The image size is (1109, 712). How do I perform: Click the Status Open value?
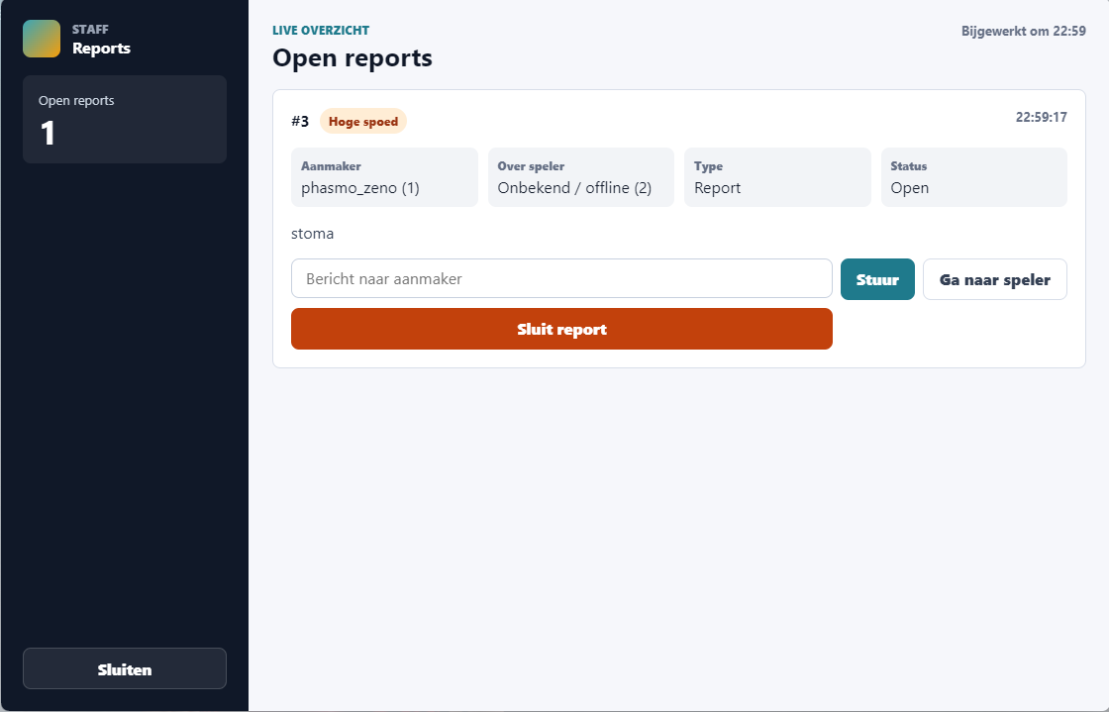910,188
